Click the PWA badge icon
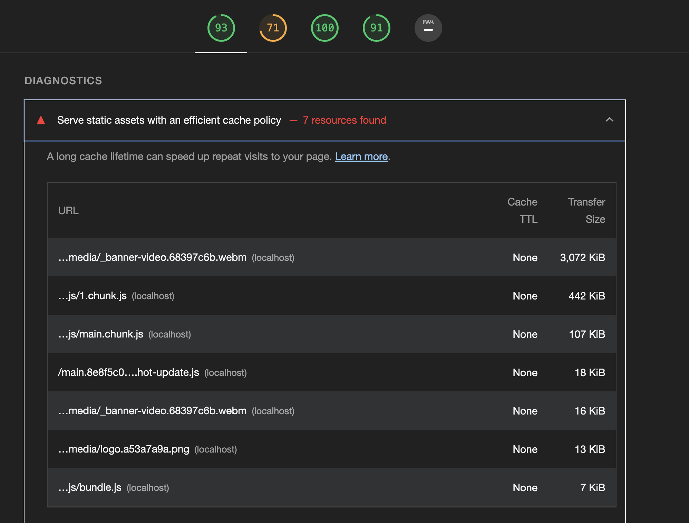The width and height of the screenshot is (689, 523). 428,28
